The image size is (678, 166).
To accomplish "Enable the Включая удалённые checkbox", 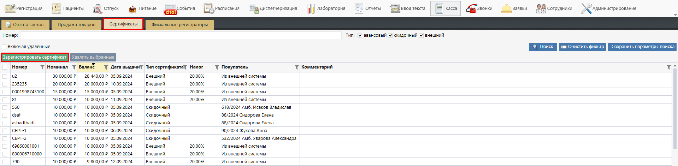I will coord(4,47).
